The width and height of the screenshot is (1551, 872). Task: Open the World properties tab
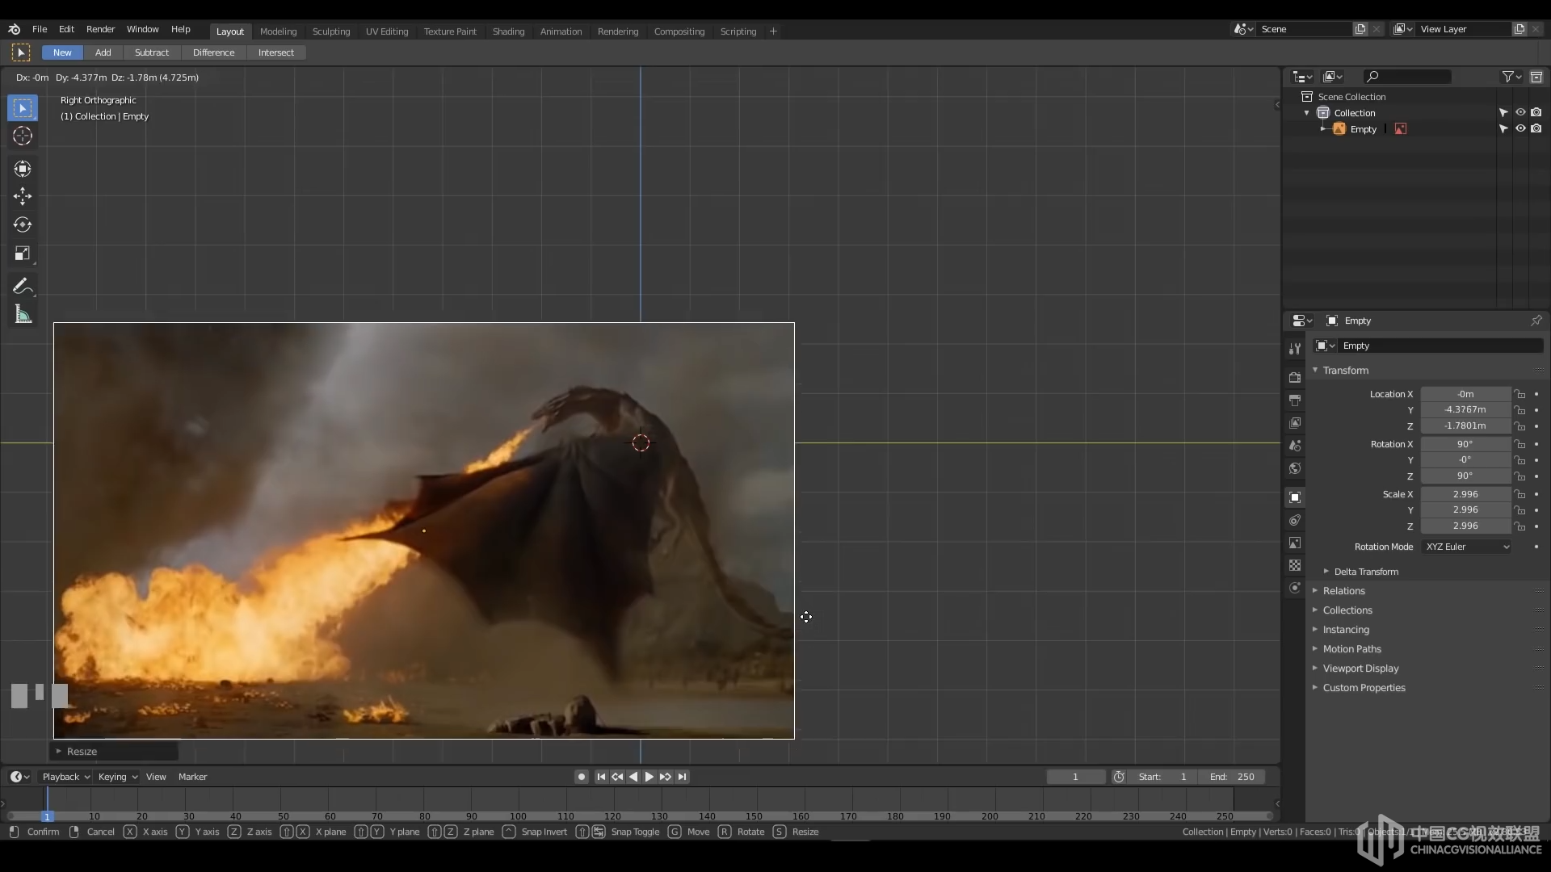[x=1295, y=468]
